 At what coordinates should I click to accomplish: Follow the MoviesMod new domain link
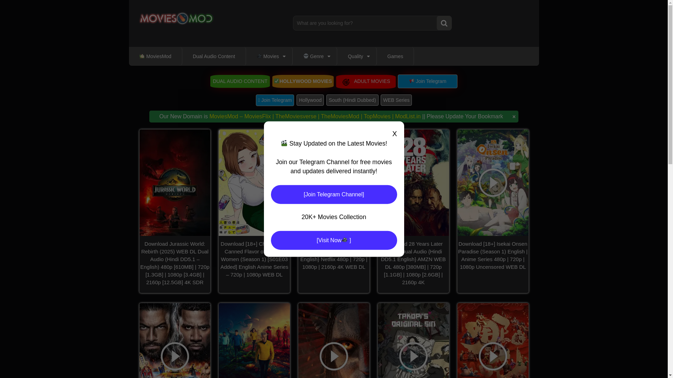pyautogui.click(x=315, y=117)
